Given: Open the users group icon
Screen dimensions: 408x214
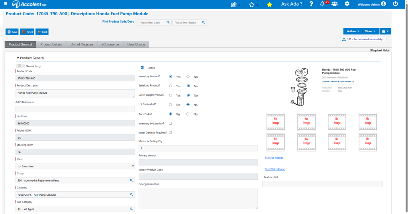Looking at the screenshot, I should point(335,4).
